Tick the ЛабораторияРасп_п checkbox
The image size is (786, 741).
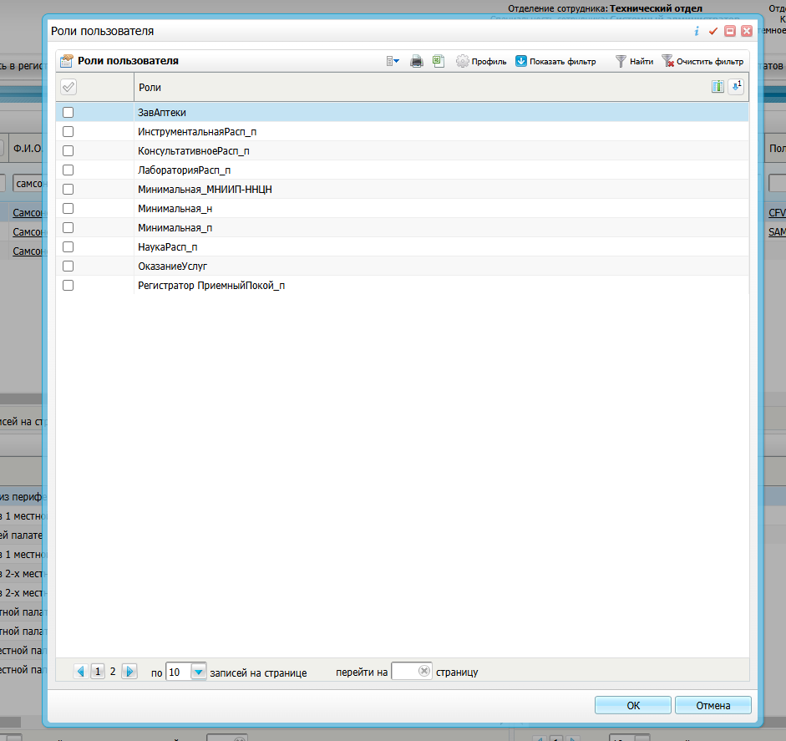(68, 170)
